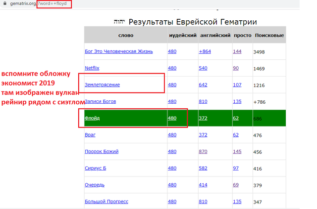Screen dimensions: 317x209
Task: Click search count 1469
Action: 259,69
